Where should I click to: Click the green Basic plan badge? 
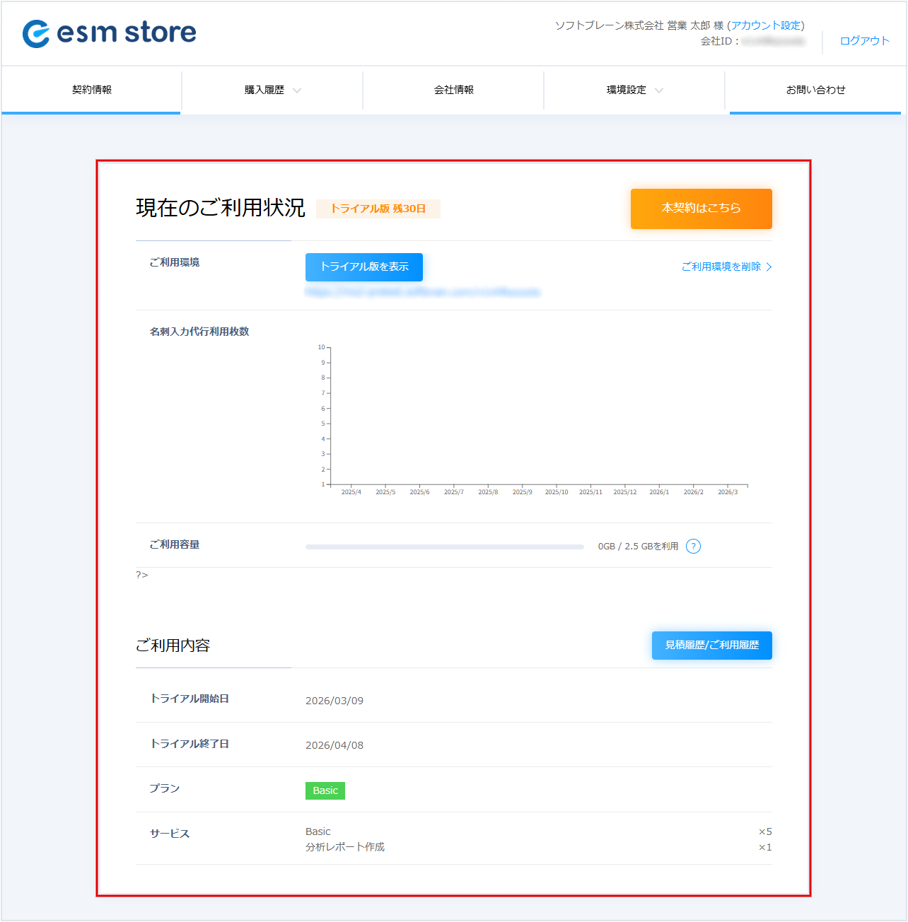tap(325, 790)
